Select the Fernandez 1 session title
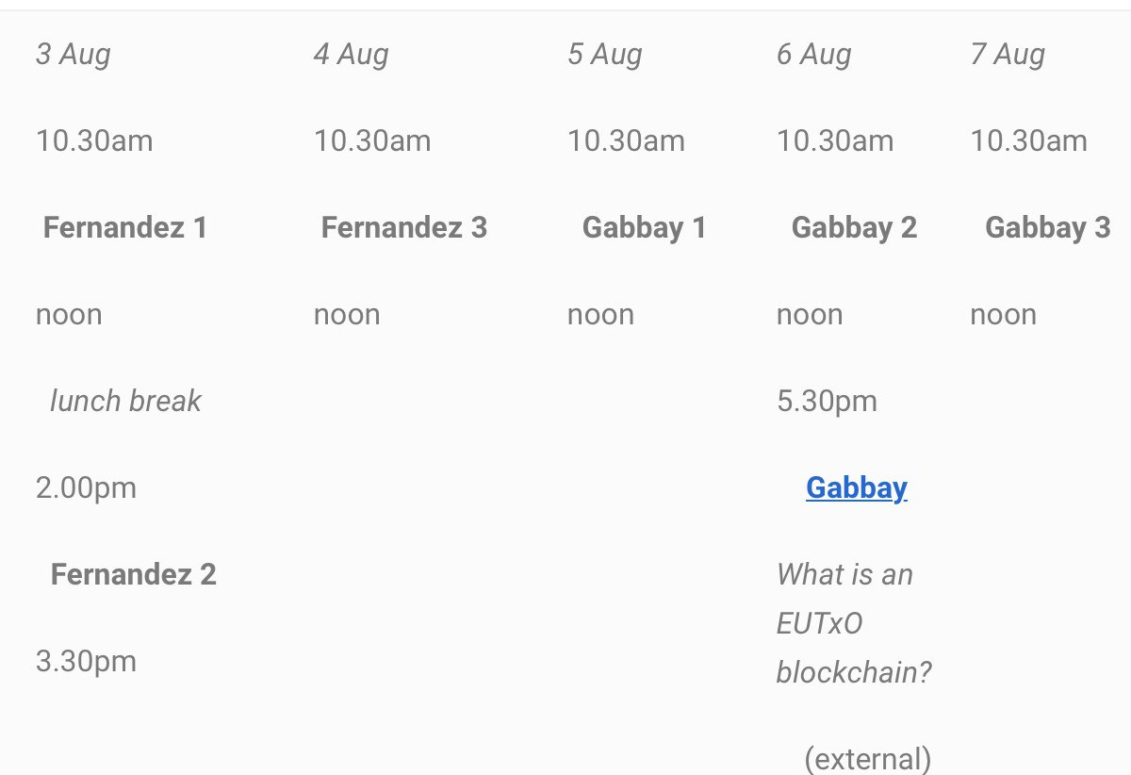1131x775 pixels. [125, 227]
